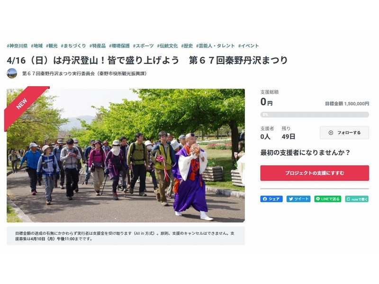Open the 第67回秦野丹沢まつり実行委員会 organizer name
Image resolution: width=379 pixels, height=284 pixels.
(84, 74)
